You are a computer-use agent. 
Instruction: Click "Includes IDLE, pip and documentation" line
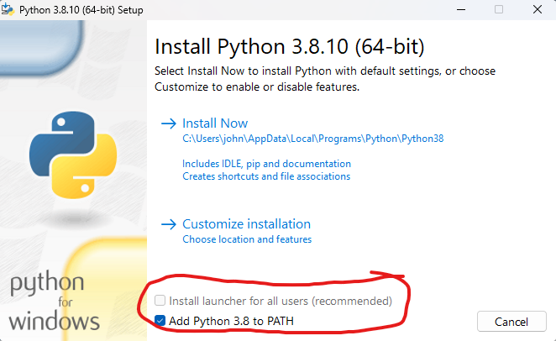pos(266,164)
